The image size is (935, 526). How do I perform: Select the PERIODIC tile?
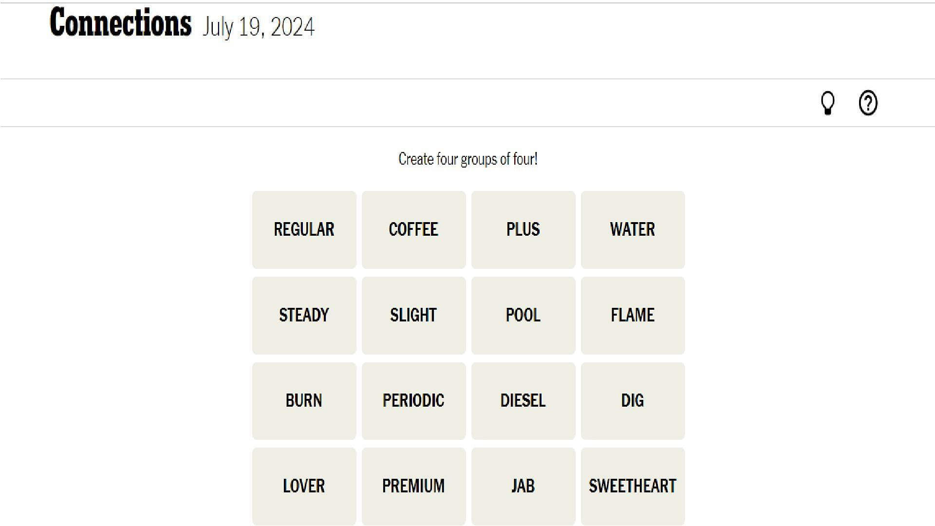413,401
